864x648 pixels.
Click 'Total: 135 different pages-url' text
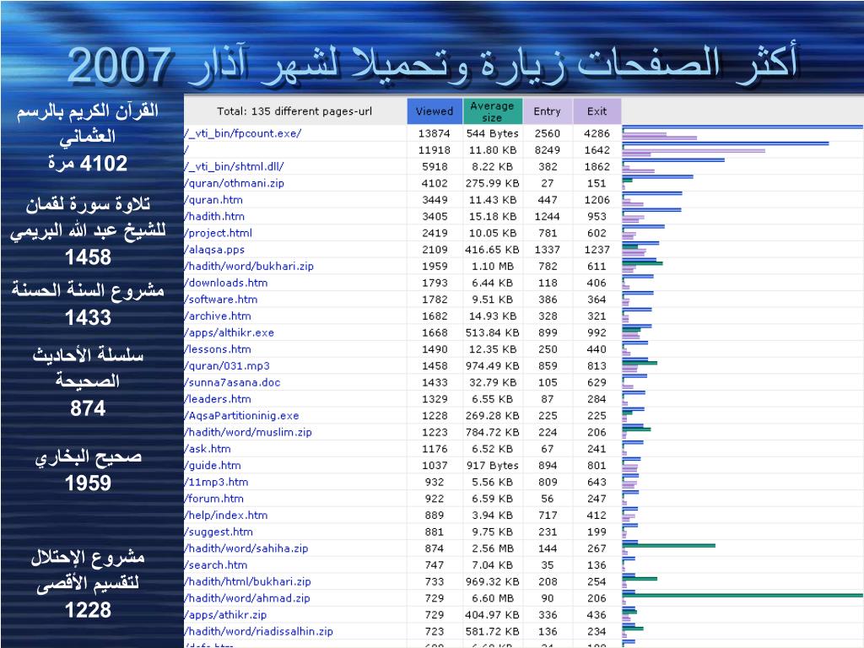point(294,111)
